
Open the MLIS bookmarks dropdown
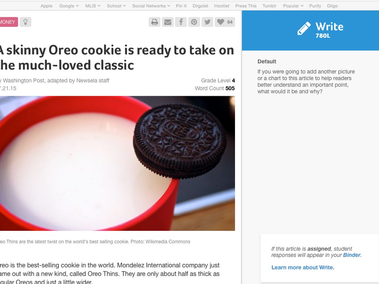93,6
